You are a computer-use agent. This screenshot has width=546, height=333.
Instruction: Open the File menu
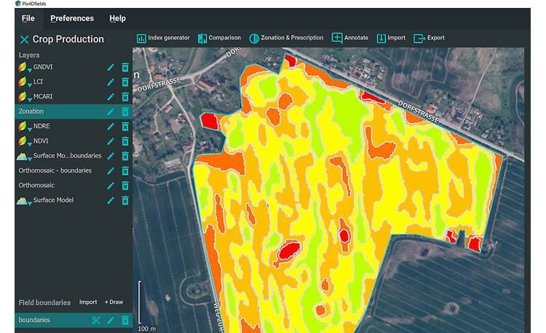point(28,18)
